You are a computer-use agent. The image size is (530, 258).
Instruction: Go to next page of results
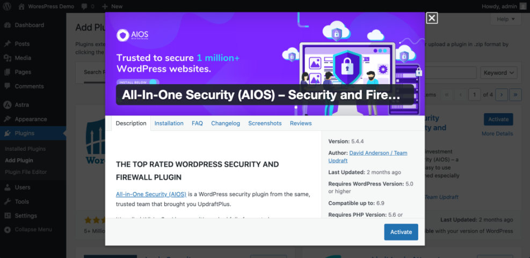[501, 95]
